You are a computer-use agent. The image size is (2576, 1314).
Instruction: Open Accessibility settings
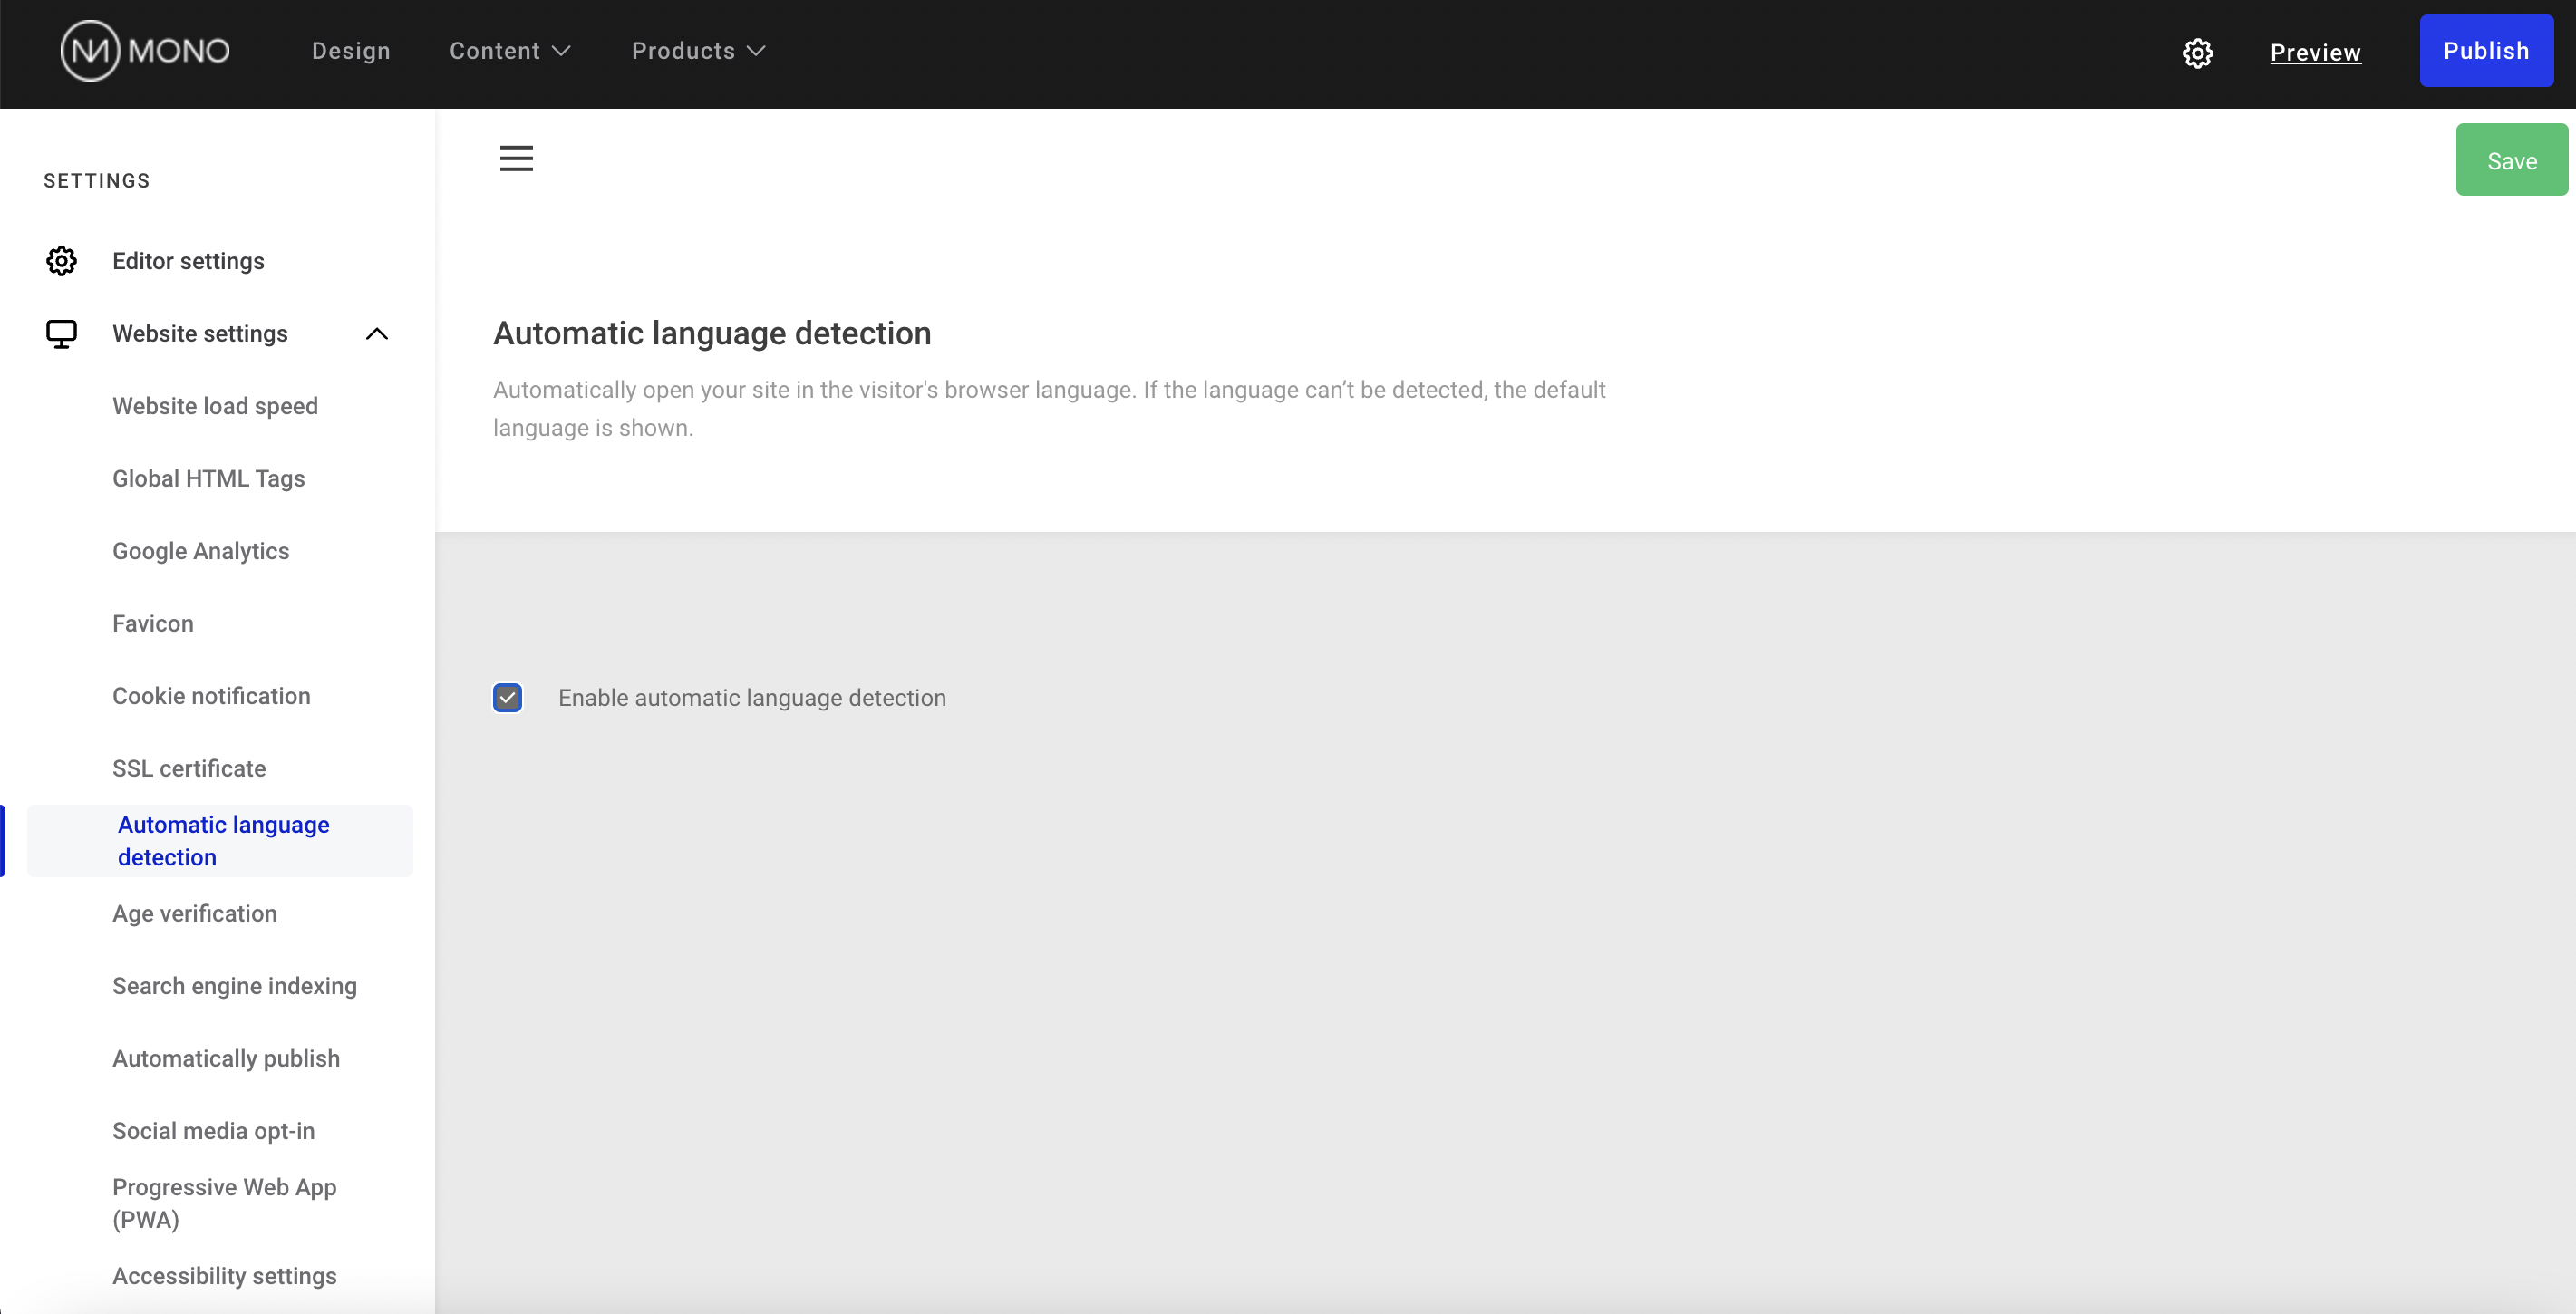[x=224, y=1276]
